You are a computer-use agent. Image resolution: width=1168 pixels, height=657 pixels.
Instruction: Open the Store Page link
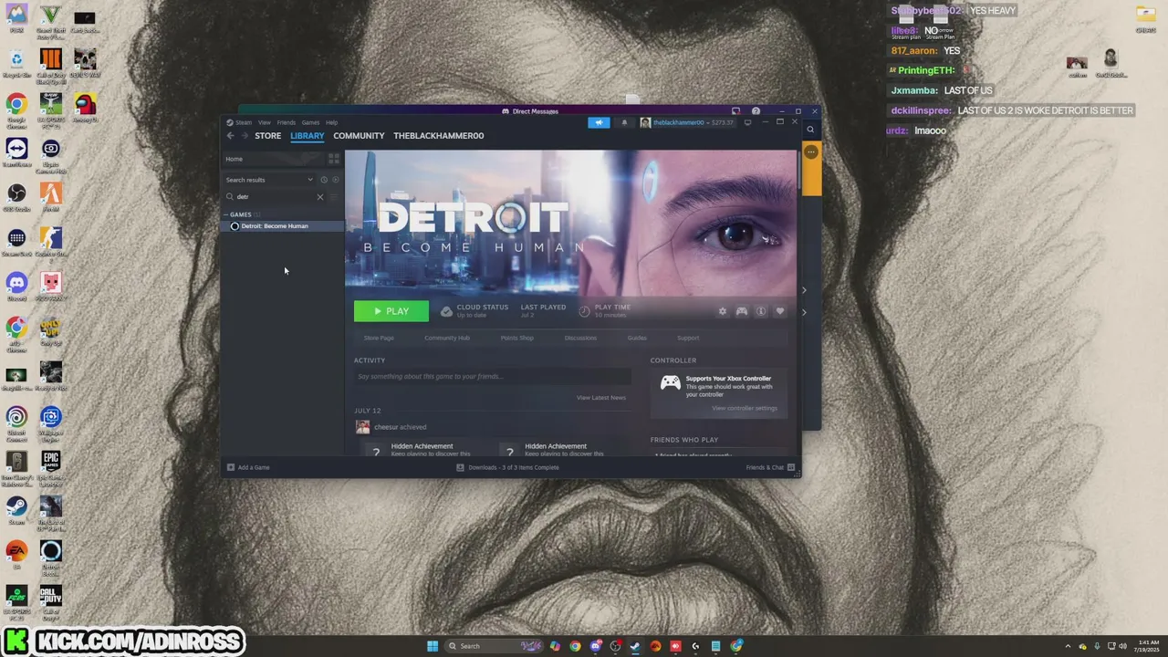pos(379,338)
